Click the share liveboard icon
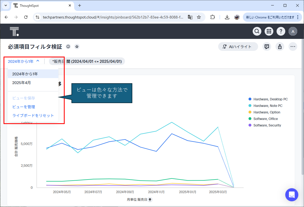This screenshot has width=304, height=207. tap(280, 47)
